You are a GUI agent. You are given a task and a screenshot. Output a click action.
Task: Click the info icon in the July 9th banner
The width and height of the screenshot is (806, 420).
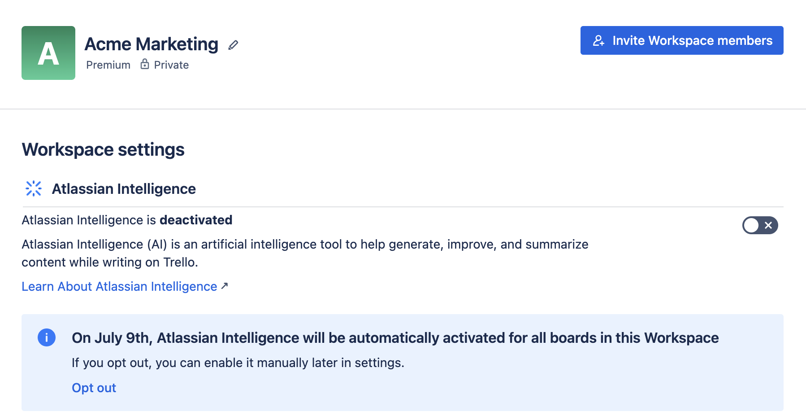tap(46, 338)
